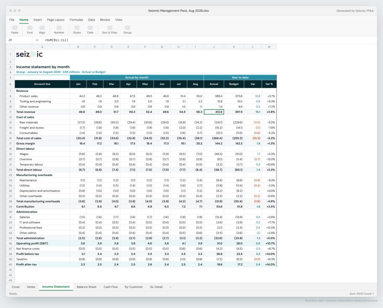Click the 'Var %' column header cell
The height and width of the screenshot is (308, 383).
(269, 84)
